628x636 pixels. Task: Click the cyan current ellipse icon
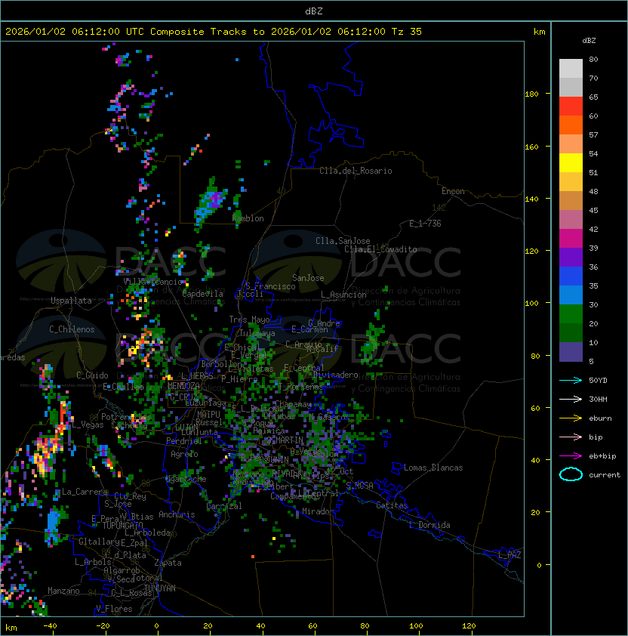point(571,474)
